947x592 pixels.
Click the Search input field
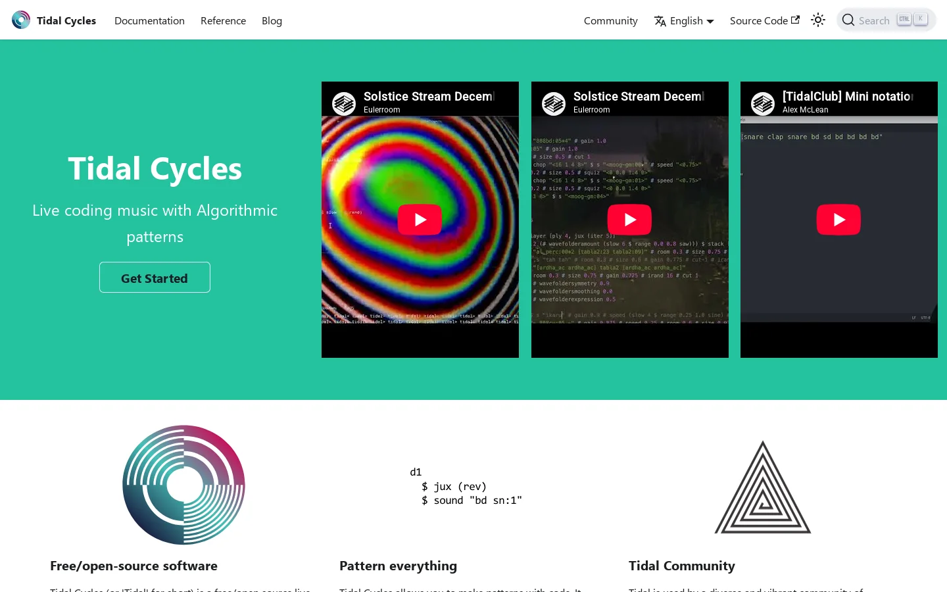[886, 20]
